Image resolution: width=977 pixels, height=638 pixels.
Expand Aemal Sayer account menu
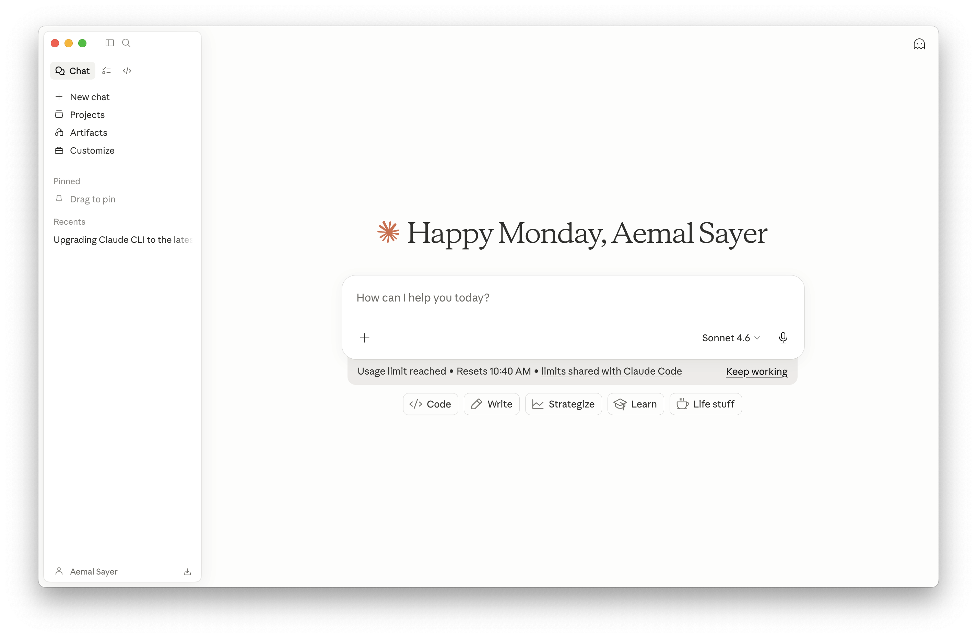(x=94, y=571)
